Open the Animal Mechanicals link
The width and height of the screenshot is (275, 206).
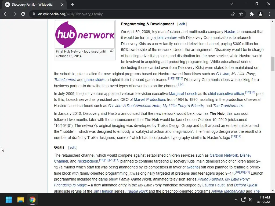pos(228,191)
